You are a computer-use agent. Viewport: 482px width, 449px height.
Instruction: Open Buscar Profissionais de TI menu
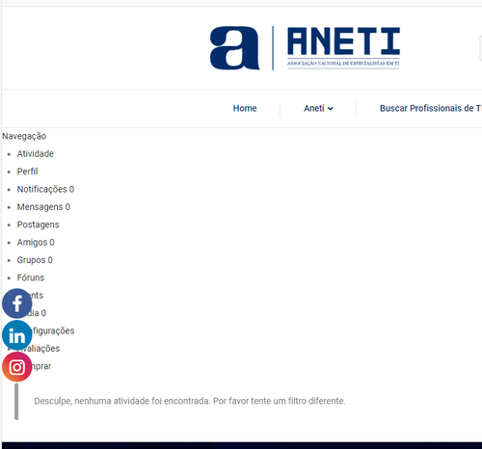pos(431,109)
